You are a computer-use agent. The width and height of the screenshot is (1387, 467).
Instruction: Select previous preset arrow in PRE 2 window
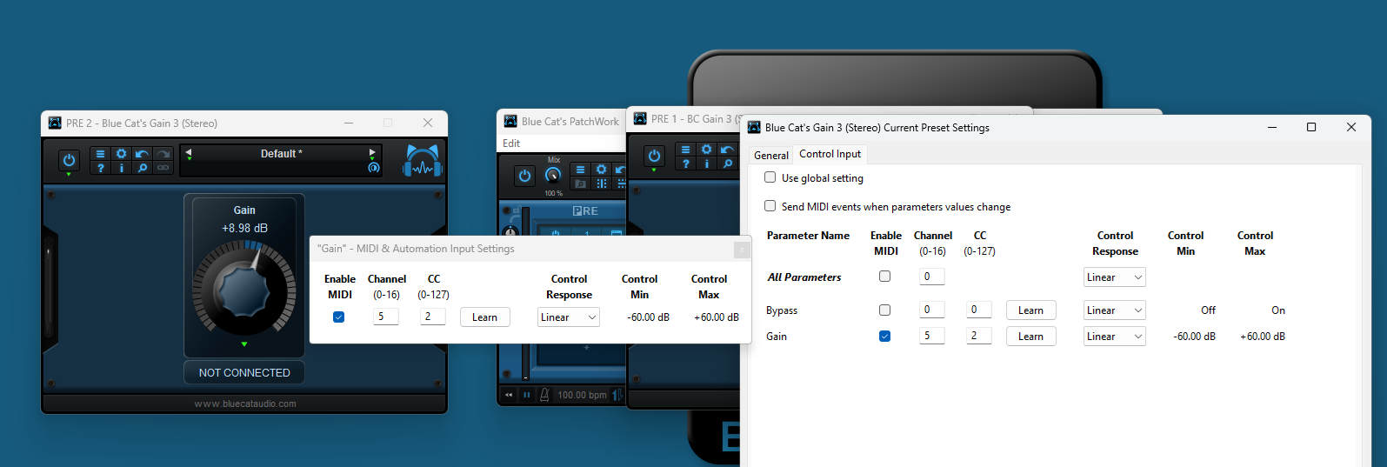click(189, 153)
